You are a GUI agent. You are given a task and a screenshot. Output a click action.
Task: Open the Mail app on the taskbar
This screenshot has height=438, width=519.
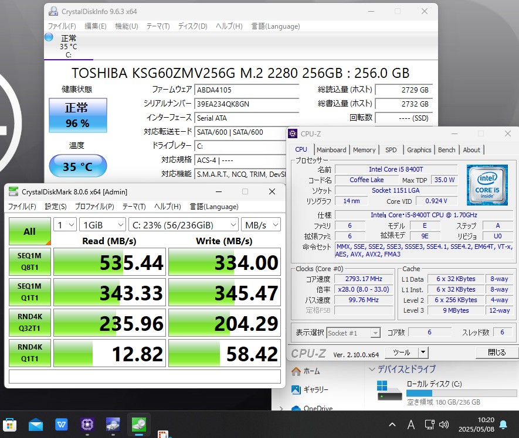pos(35,425)
